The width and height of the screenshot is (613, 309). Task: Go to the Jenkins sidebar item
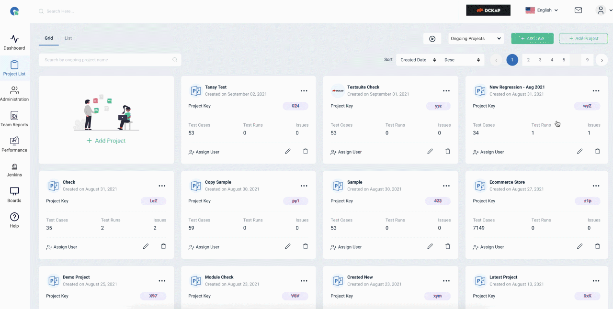click(14, 170)
